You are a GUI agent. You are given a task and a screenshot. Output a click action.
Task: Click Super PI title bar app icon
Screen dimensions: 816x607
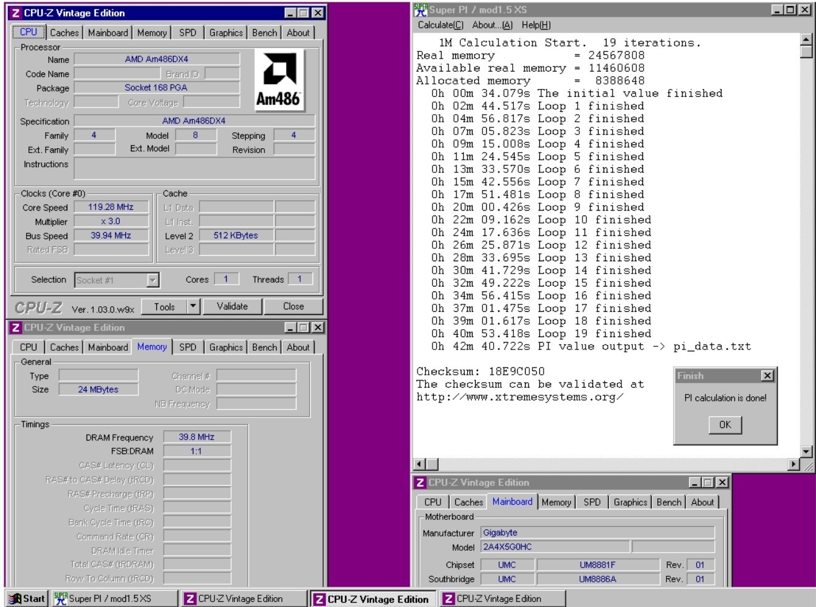click(421, 10)
